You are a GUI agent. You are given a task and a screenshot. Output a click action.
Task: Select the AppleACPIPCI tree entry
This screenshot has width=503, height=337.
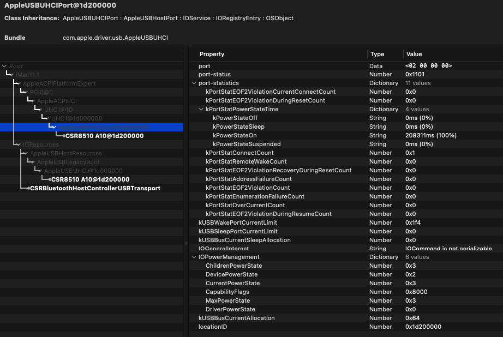[57, 101]
